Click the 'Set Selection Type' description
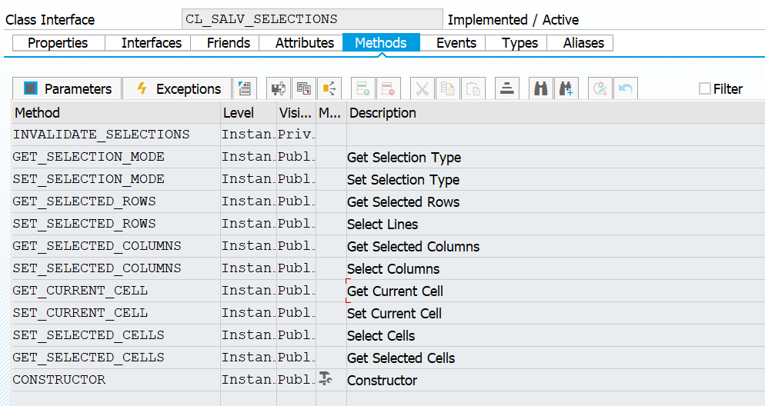Viewport: 765px width, 406px height. [403, 180]
